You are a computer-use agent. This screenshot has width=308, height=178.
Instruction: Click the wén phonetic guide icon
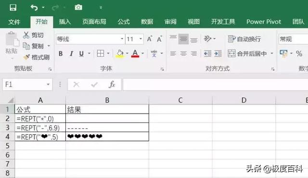pyautogui.click(x=154, y=53)
